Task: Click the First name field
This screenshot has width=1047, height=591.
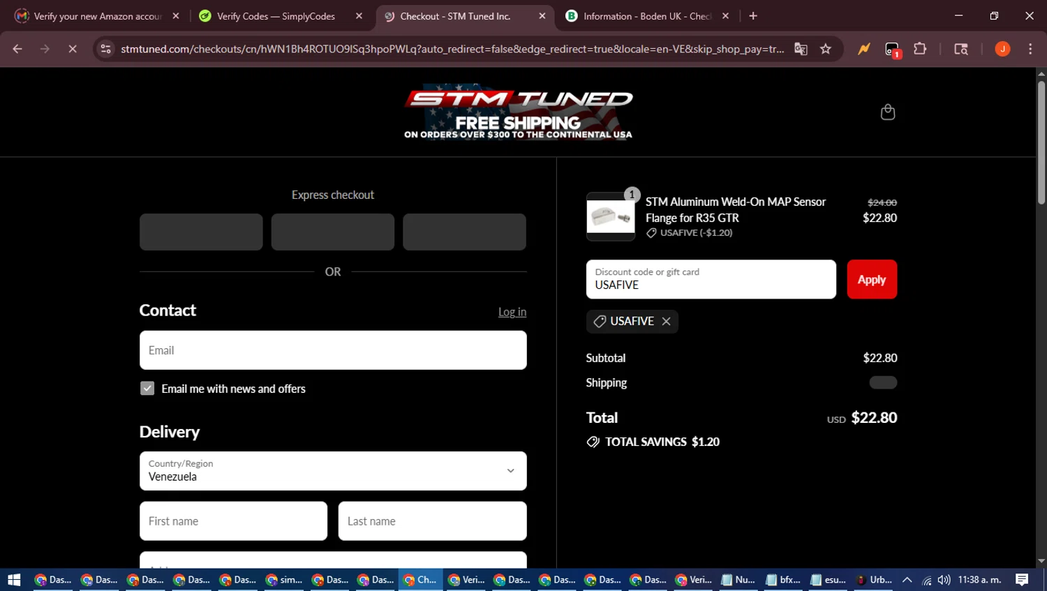Action: pos(233,521)
